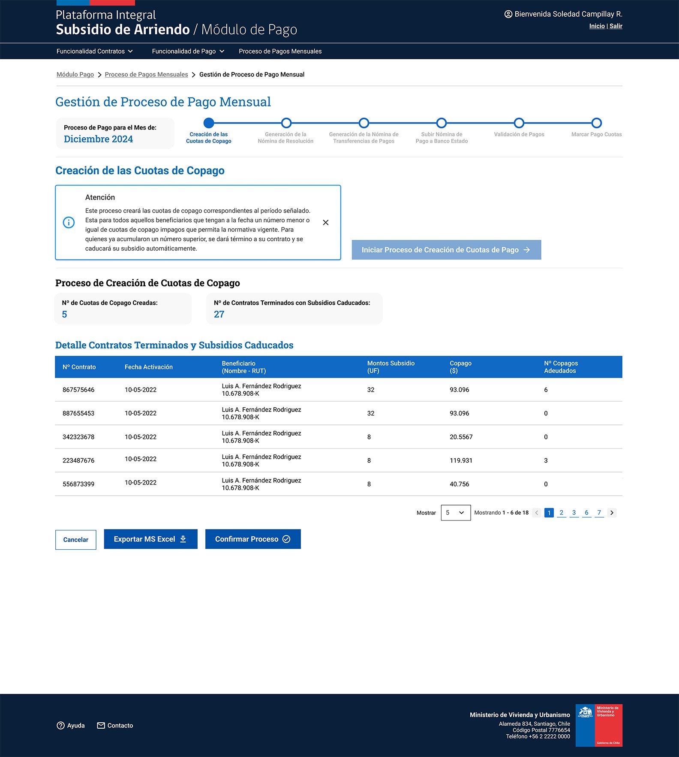This screenshot has height=757, width=679.
Task: Select step Marcar Pago Cuotas
Action: tap(596, 123)
